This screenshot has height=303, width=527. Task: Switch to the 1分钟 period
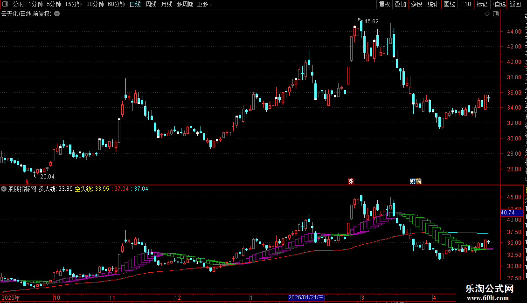pyautogui.click(x=35, y=4)
